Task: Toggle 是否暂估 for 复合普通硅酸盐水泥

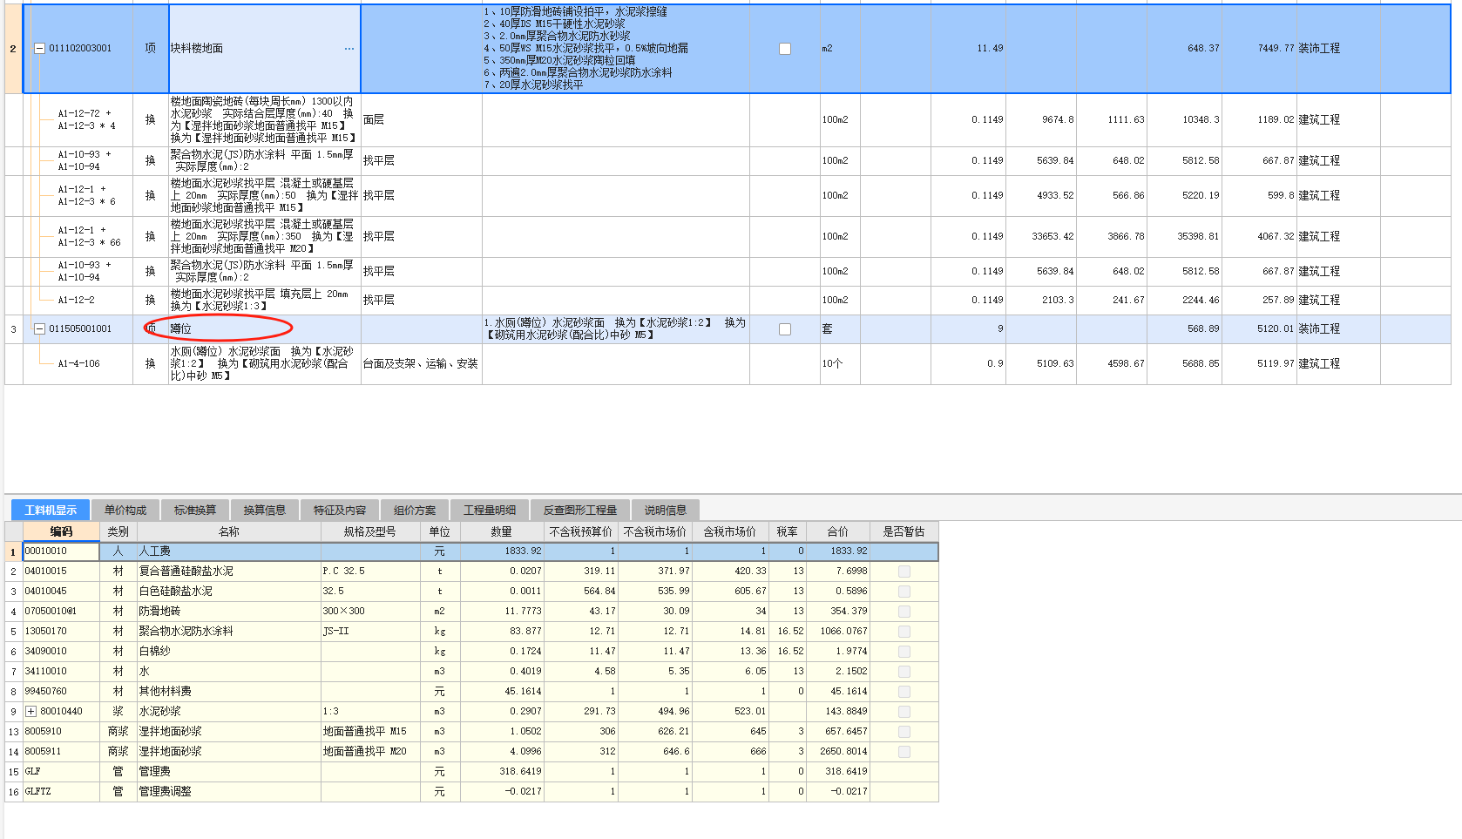Action: pyautogui.click(x=904, y=572)
